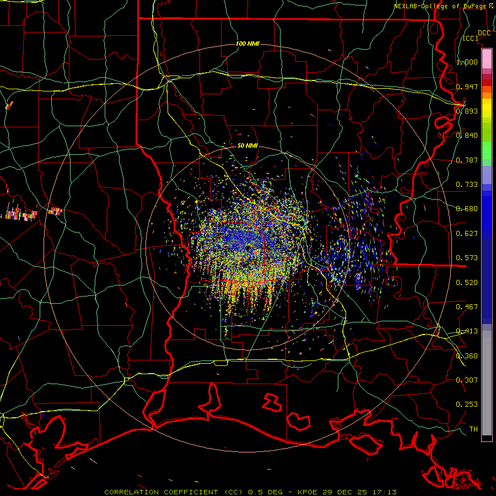Viewport: 496px width, 496px height.
Task: Click the pink segment at the top of the color bar
Action: (487, 59)
